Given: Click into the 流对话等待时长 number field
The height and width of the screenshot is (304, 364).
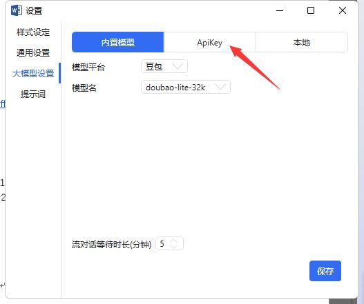Looking at the screenshot, I should 169,243.
